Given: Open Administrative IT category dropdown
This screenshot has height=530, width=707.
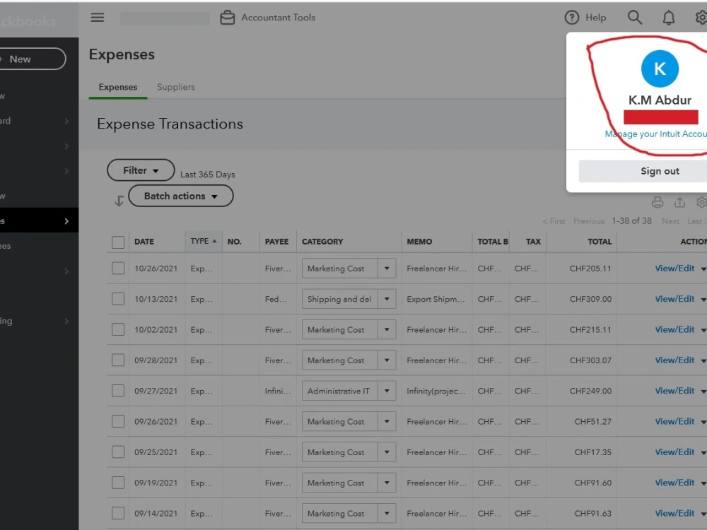Looking at the screenshot, I should pos(387,391).
